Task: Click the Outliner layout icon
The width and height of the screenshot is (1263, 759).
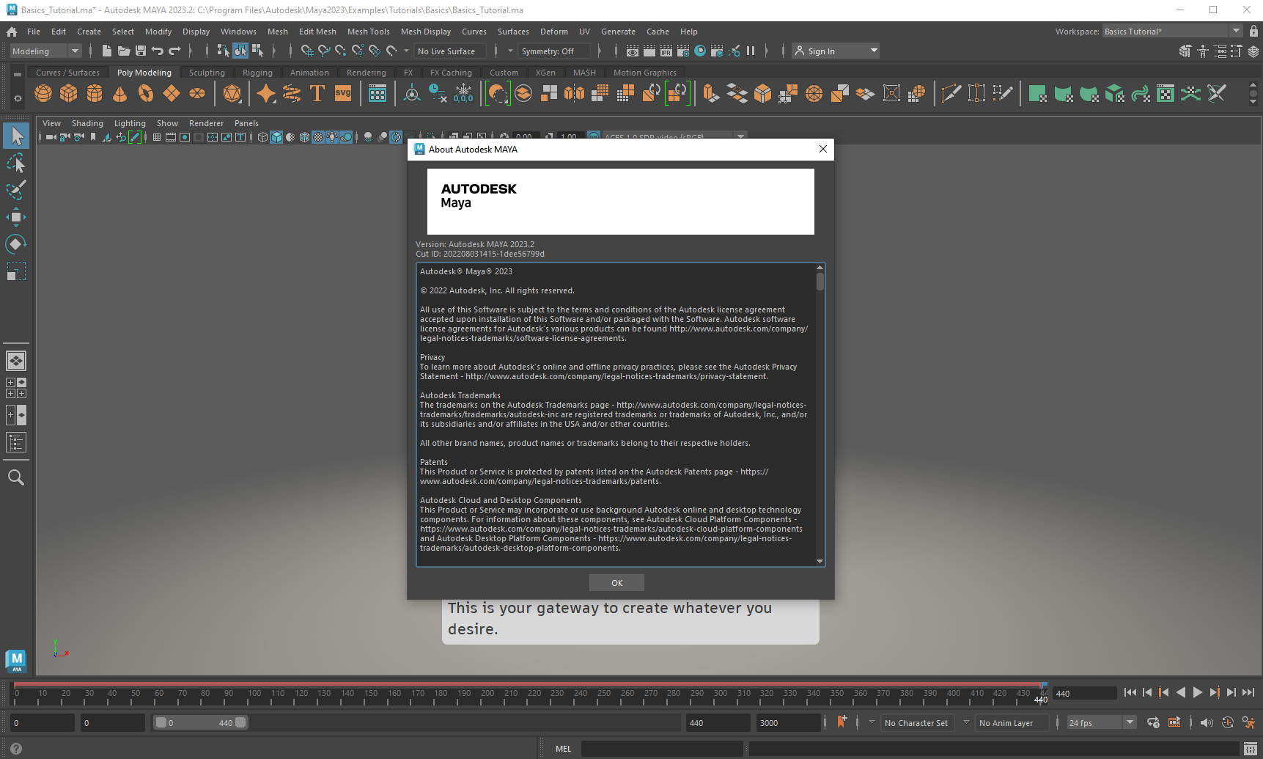Action: point(16,442)
